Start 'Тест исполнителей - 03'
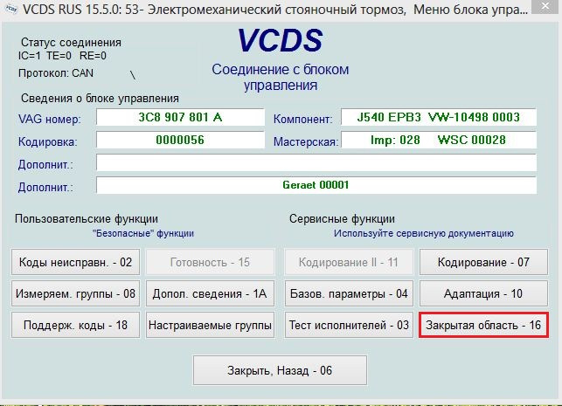Screen dimensions: 562x406 tap(349, 325)
